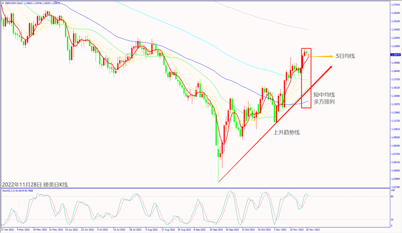Click the 20 level on stochastic scale

click(x=393, y=220)
